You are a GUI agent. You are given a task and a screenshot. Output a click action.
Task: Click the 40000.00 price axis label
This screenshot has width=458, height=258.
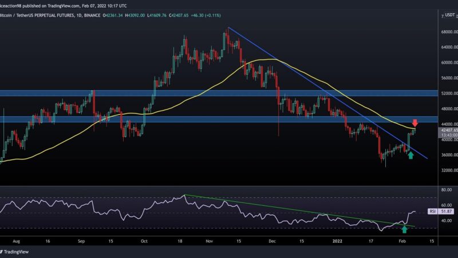[449, 140]
